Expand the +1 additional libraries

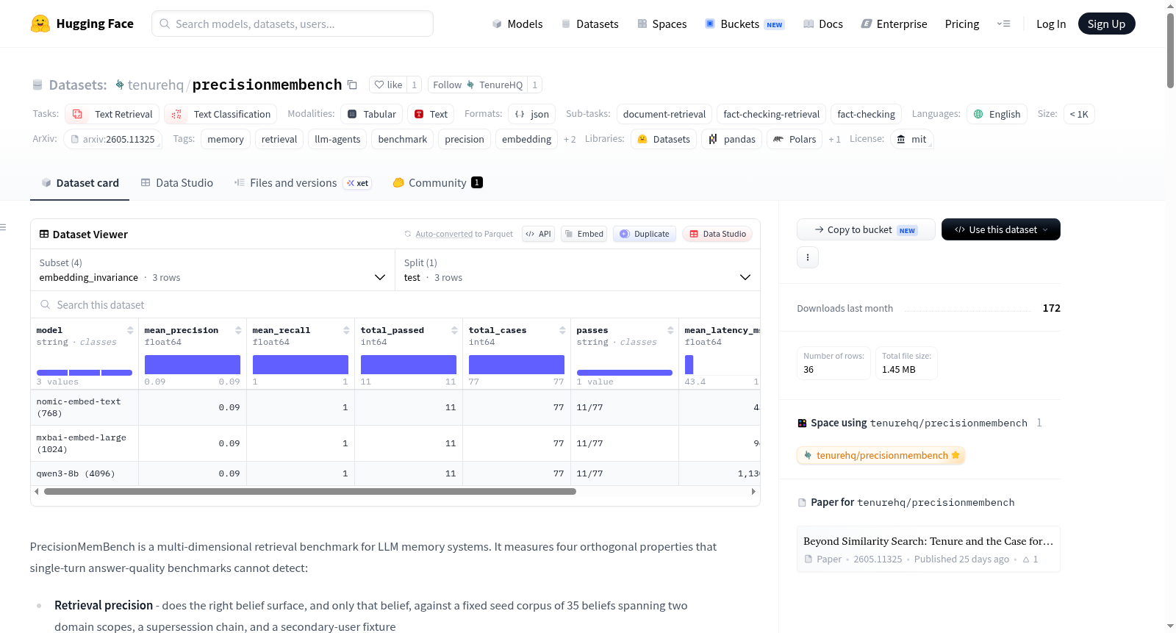click(834, 139)
